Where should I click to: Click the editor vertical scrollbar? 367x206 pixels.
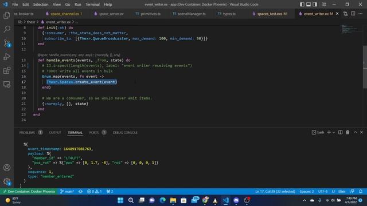(x=365, y=67)
